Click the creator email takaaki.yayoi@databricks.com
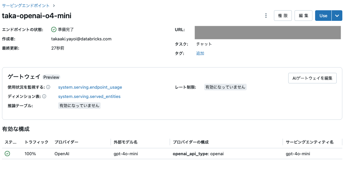345x185 pixels. (81, 39)
